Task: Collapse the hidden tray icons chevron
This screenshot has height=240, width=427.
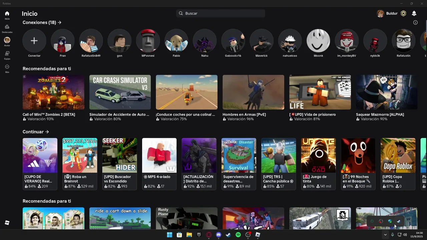Action: [x=385, y=235]
